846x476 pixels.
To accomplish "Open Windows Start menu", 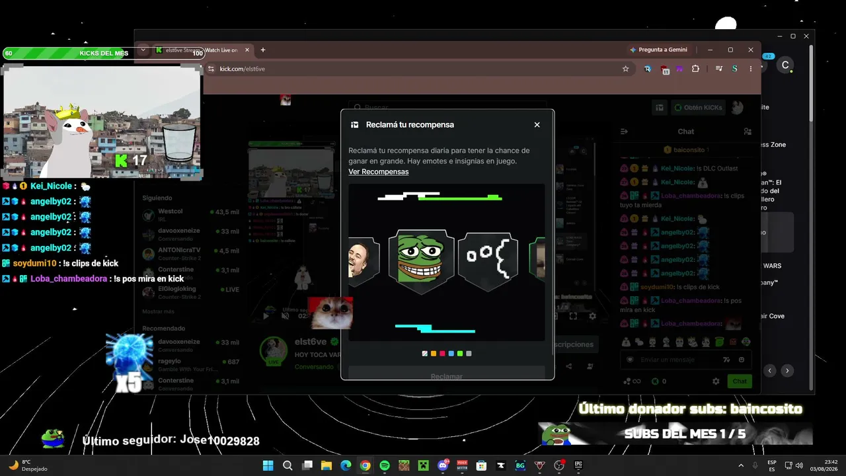I will click(x=268, y=465).
